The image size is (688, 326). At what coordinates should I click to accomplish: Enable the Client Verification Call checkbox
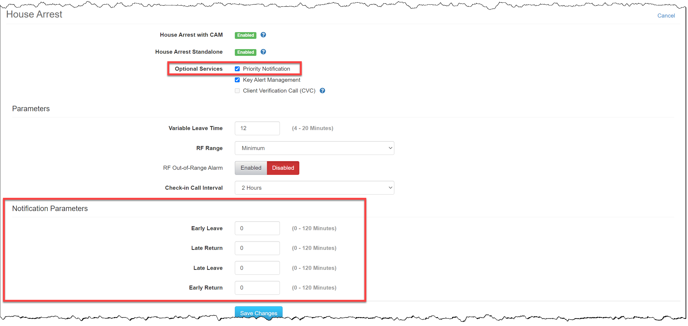237,91
